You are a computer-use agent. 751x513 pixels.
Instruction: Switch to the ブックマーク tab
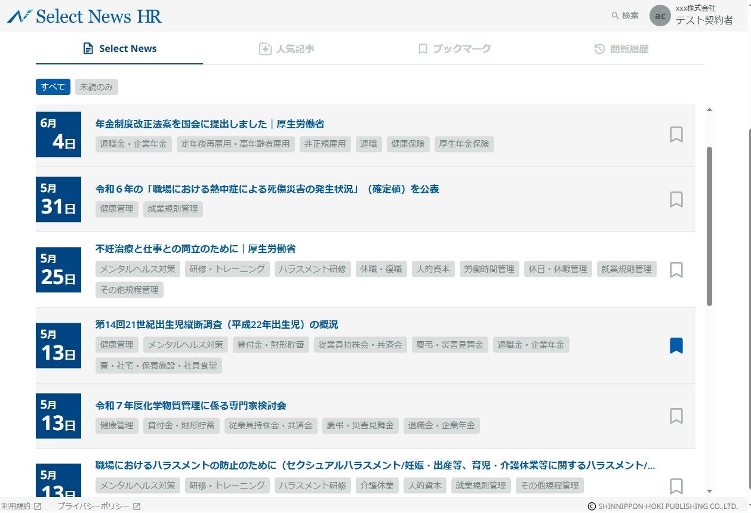click(x=454, y=49)
